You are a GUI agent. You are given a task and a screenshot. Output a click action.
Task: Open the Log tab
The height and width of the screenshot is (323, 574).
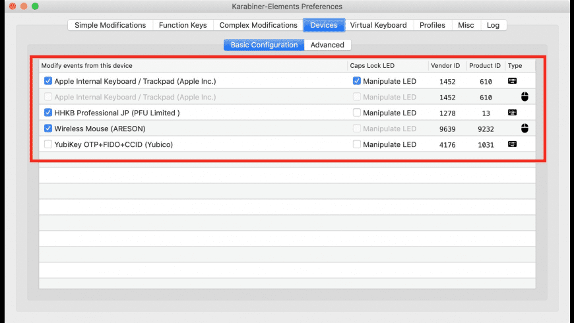(493, 25)
